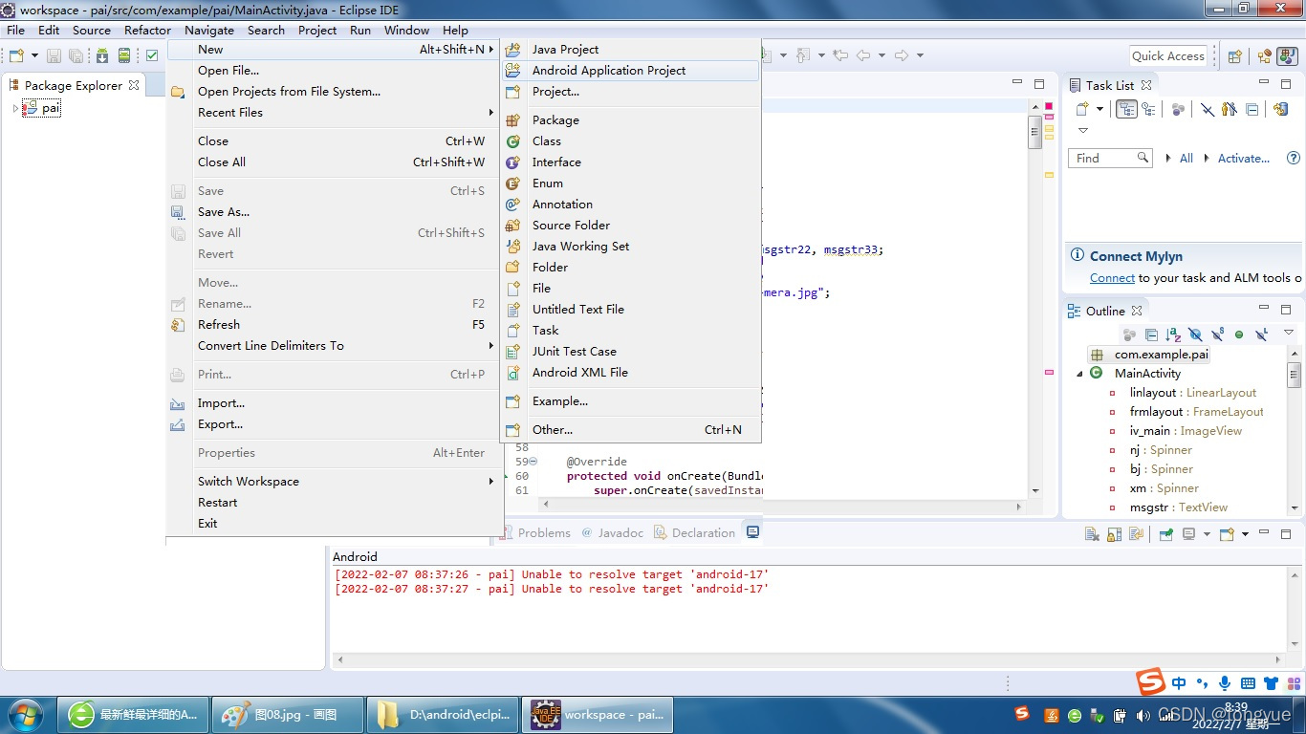This screenshot has height=734, width=1306.
Task: Open the New wizard dropdown arrow
Action: 34,56
